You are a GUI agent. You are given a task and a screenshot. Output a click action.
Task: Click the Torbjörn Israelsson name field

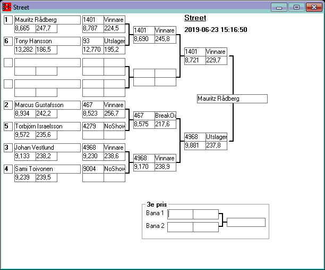tap(47, 126)
